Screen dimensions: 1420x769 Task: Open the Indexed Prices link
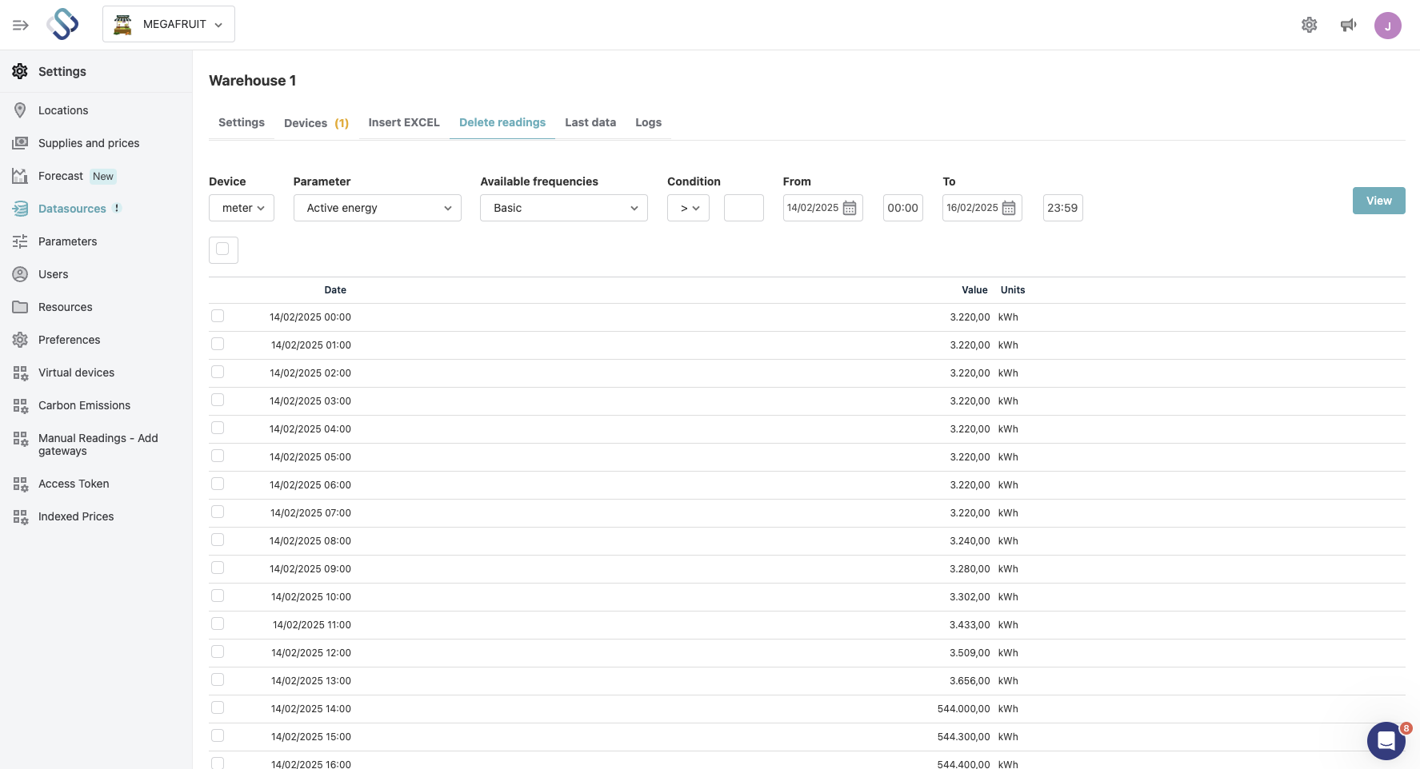(76, 516)
